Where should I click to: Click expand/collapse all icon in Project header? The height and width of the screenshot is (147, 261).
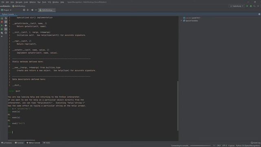[28, 10]
